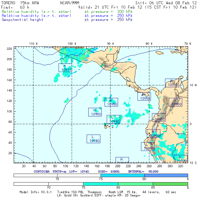198x198 pixels.
Task: Click the '260' horizontal axis tick label
Action: [149, 166]
